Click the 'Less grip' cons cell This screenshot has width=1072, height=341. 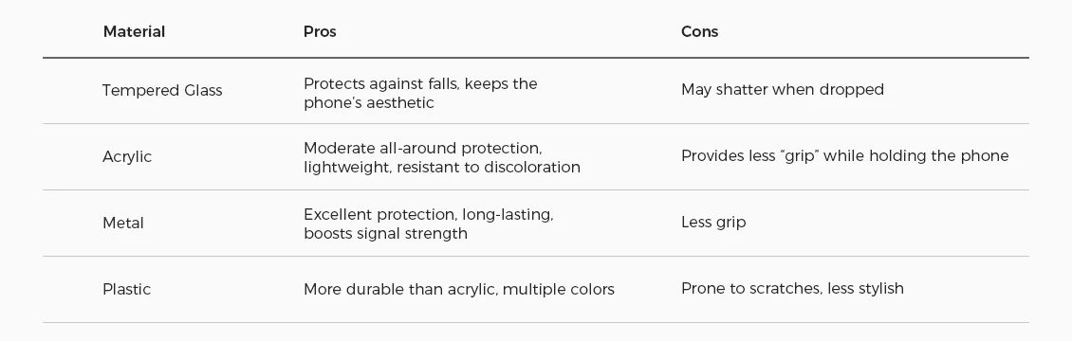click(x=713, y=223)
